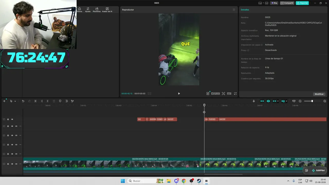
Task: Click the Modificar button in Detalles
Action: (x=319, y=94)
